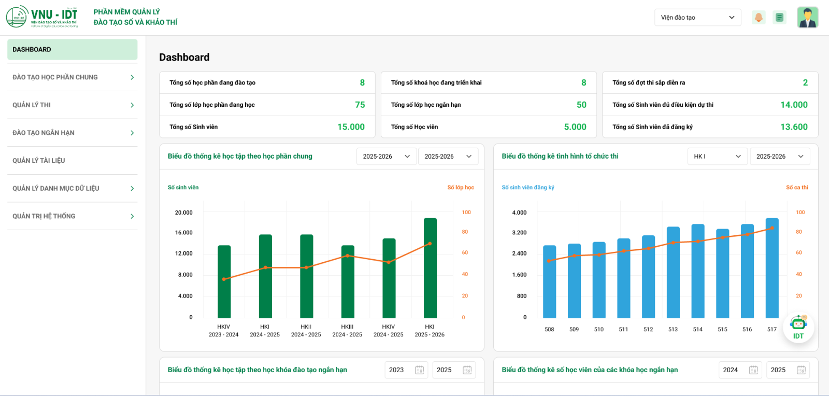Open ĐÀO TẠO NGẮN HẠN section

72,133
